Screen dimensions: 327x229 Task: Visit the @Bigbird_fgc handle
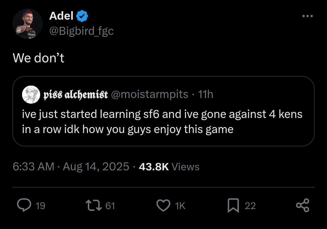click(x=81, y=31)
